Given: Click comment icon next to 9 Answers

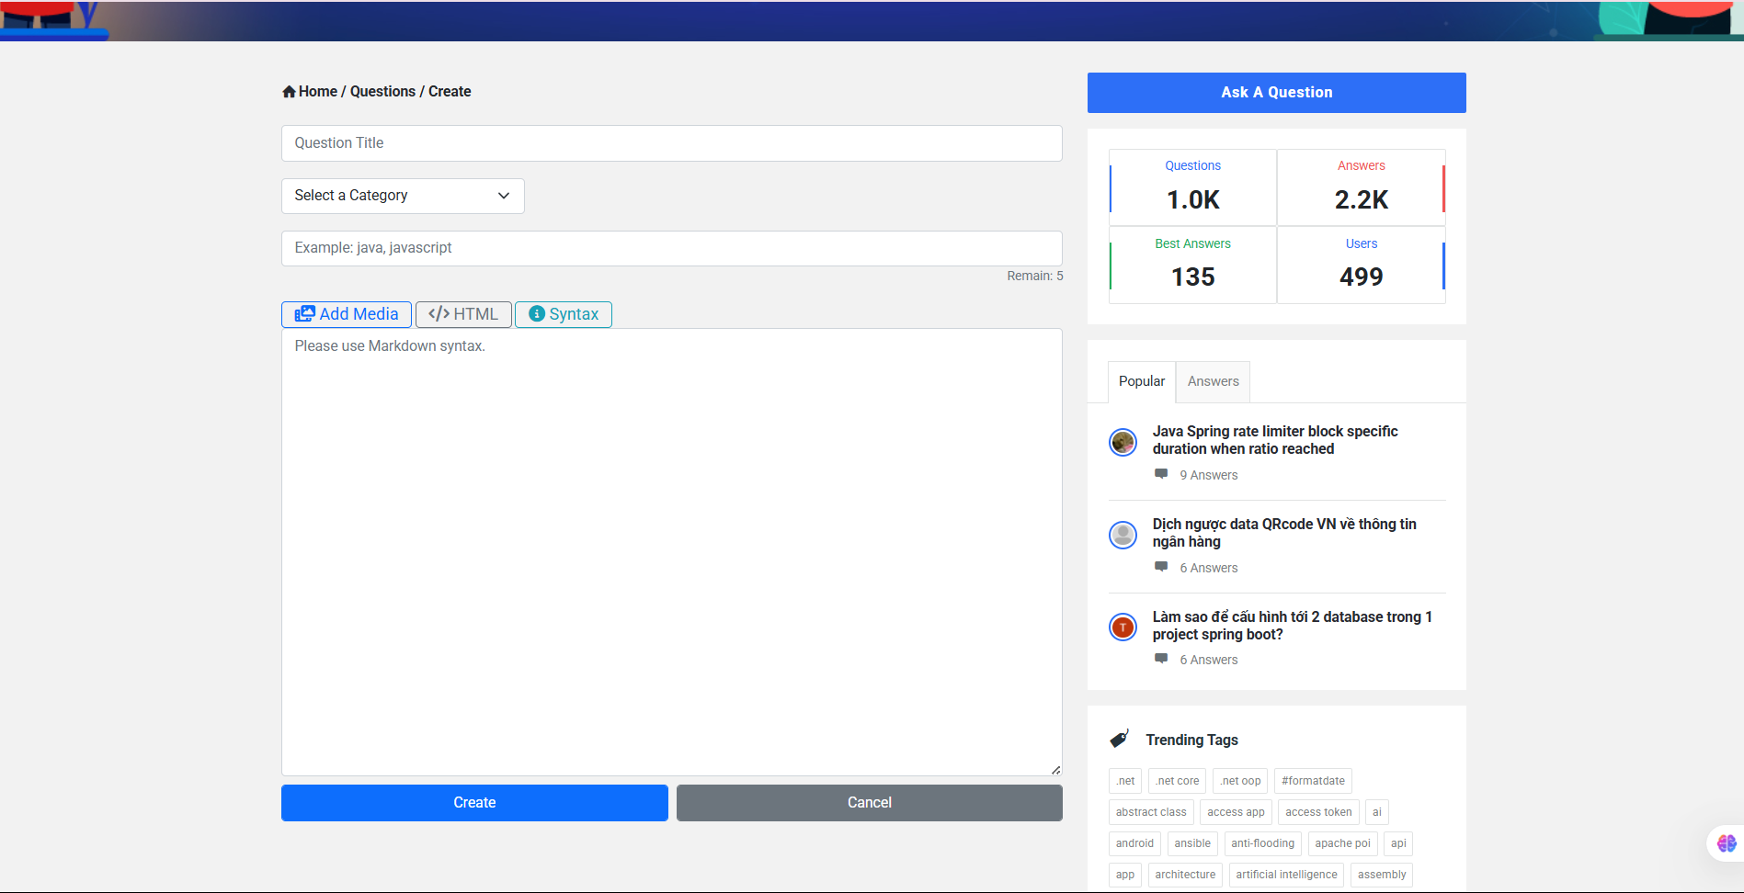Looking at the screenshot, I should pos(1161,474).
